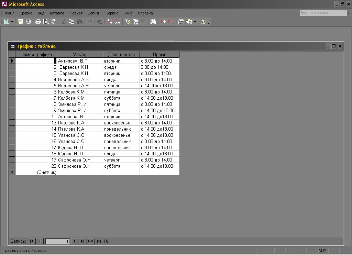
Task: Open Microsoft Access Help icon
Action: pyautogui.click(x=203, y=22)
